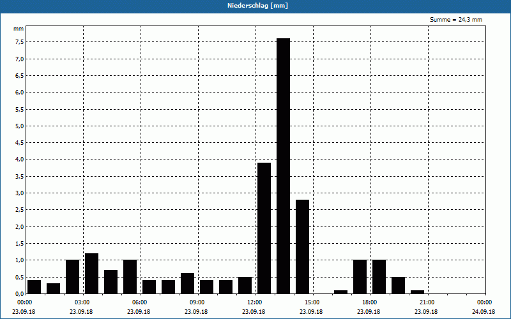Screen dimensions: 511x319
Task: Select the 3,9 mm bar after 12:00
Action: [x=264, y=228]
